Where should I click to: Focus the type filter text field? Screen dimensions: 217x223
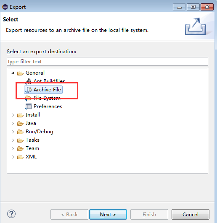click(107, 62)
